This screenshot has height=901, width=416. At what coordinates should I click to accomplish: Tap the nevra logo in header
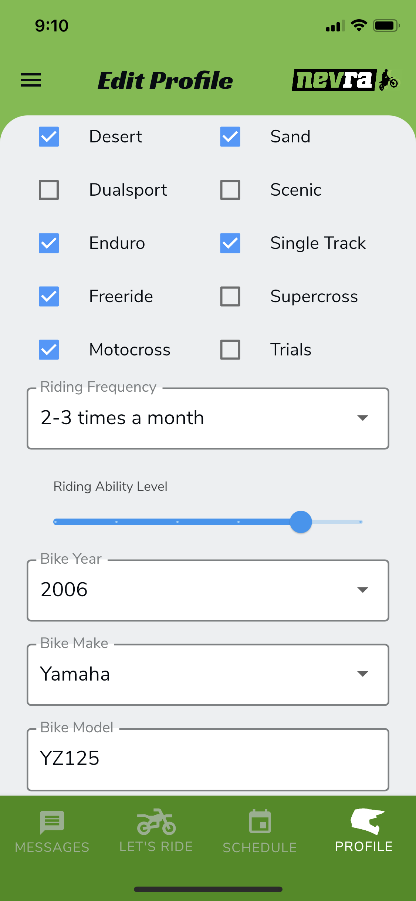coord(346,80)
